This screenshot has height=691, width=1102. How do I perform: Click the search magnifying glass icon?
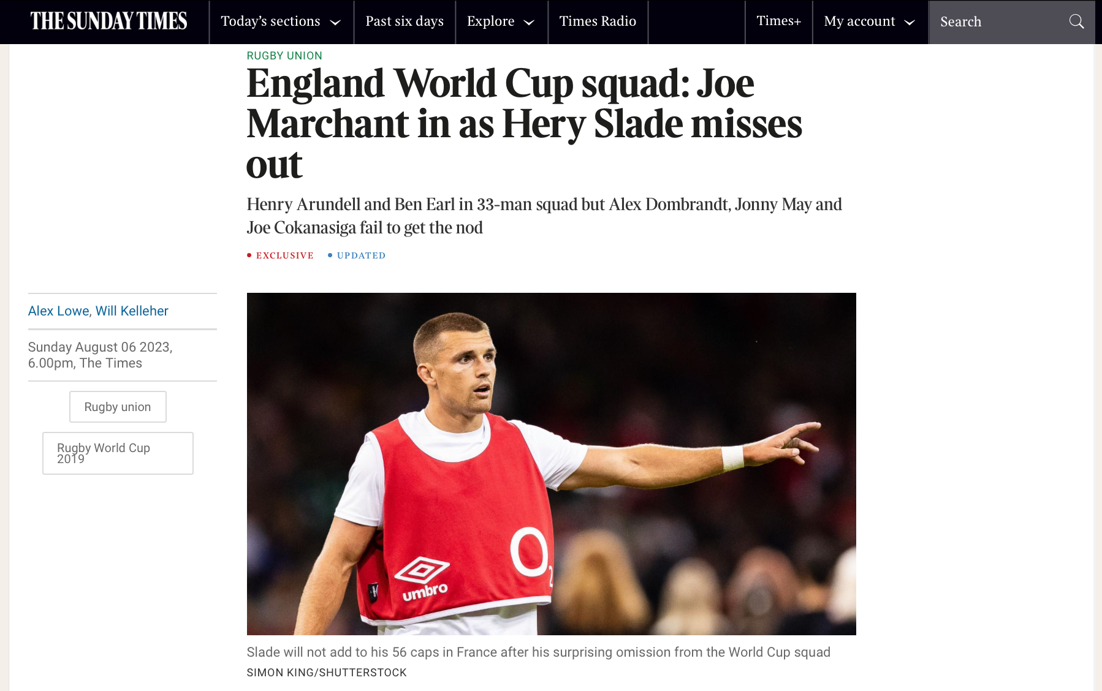tap(1076, 22)
